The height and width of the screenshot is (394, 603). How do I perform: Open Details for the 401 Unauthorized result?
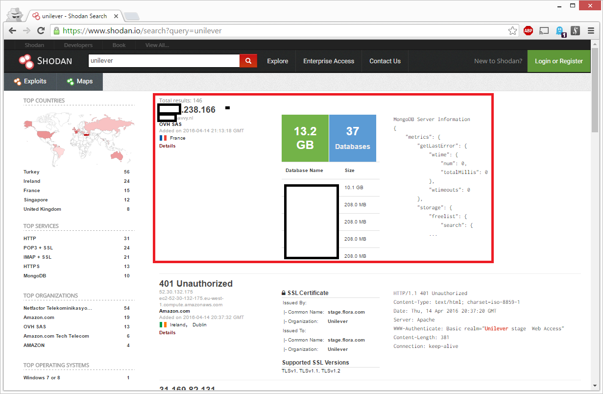[167, 333]
